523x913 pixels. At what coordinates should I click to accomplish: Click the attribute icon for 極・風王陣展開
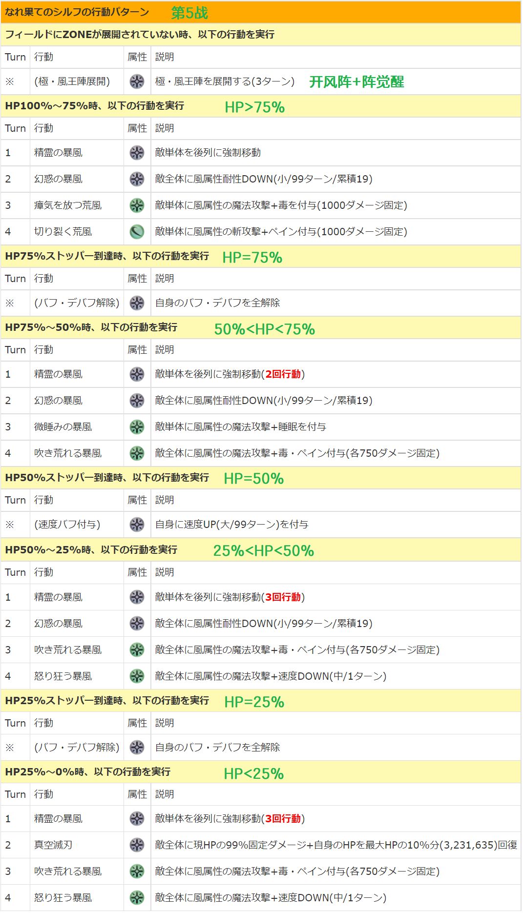137,81
